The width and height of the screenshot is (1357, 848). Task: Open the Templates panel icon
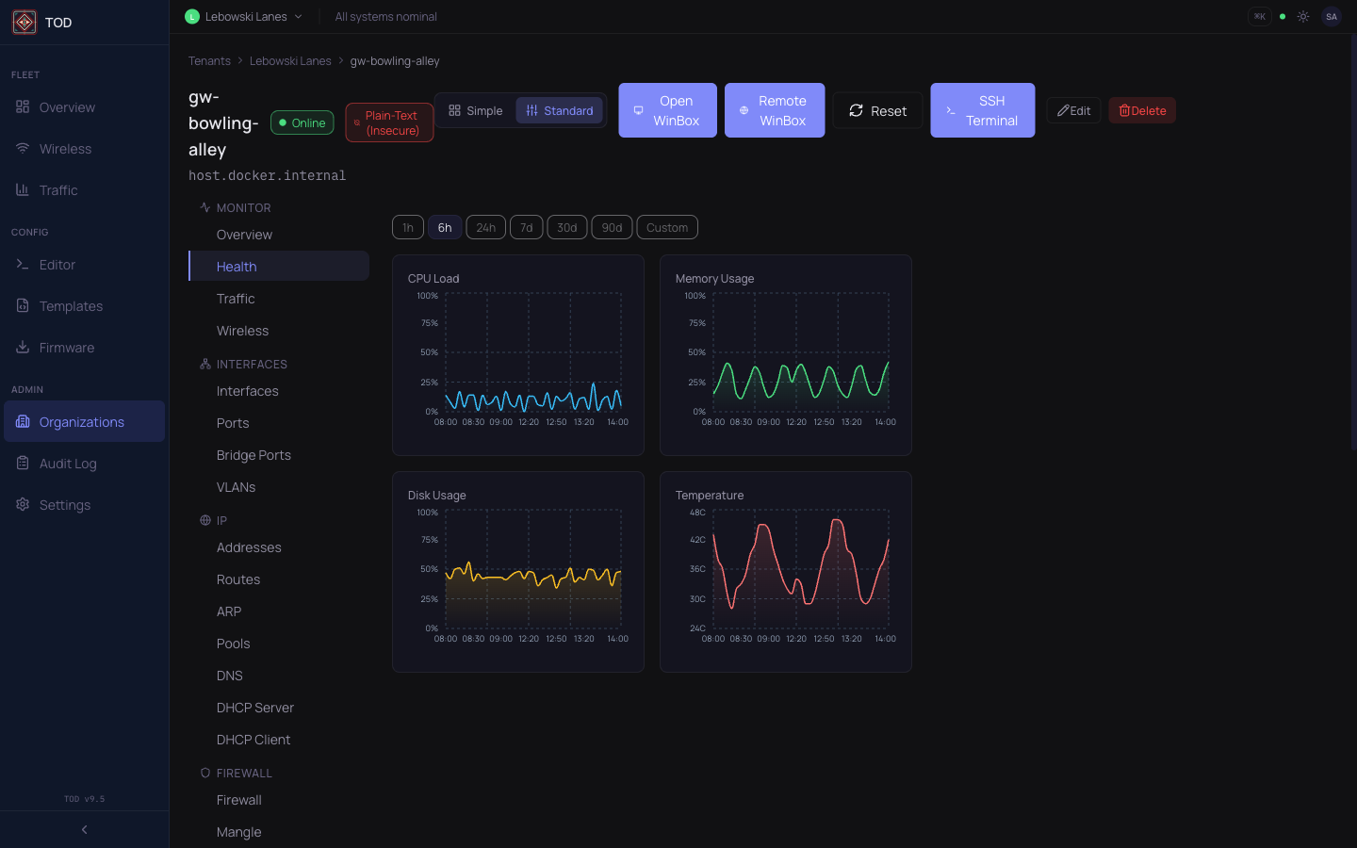pos(22,306)
